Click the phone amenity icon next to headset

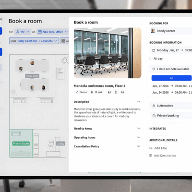click(116, 92)
